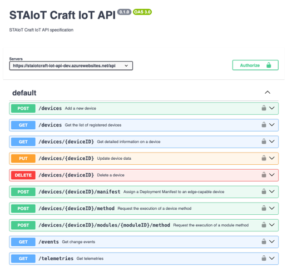The image size is (292, 268).
Task: Click the DELETE method badge
Action: click(23, 175)
